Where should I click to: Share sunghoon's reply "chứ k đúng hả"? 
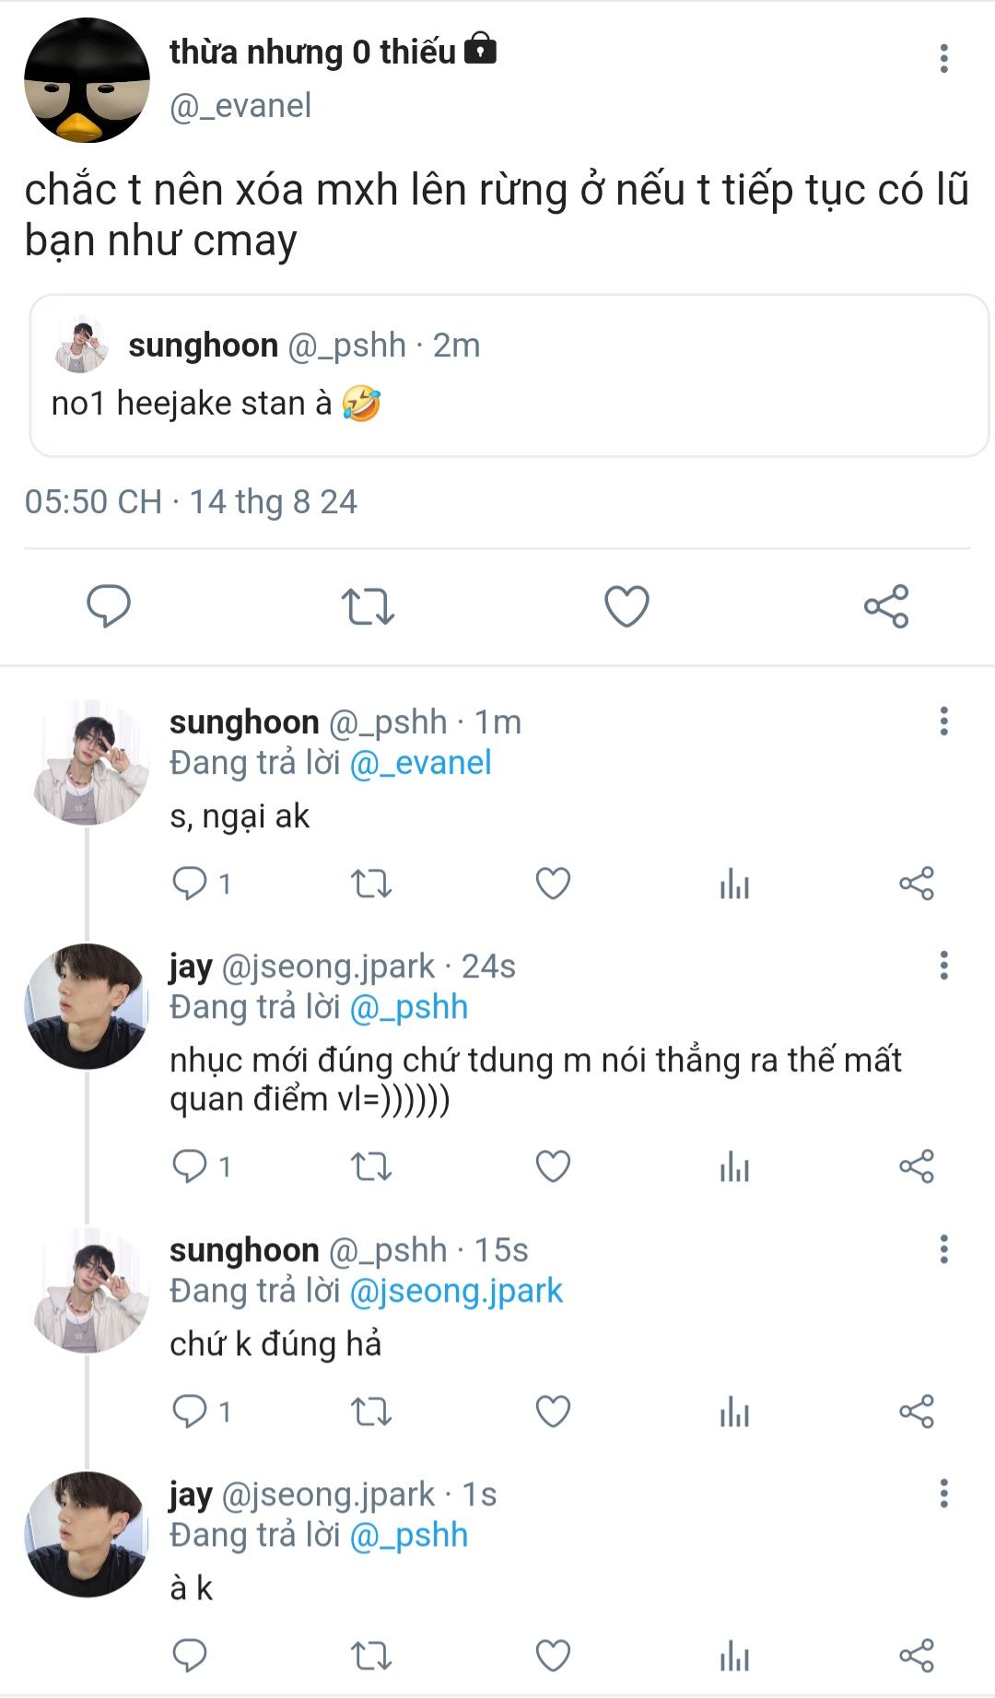coord(916,1411)
